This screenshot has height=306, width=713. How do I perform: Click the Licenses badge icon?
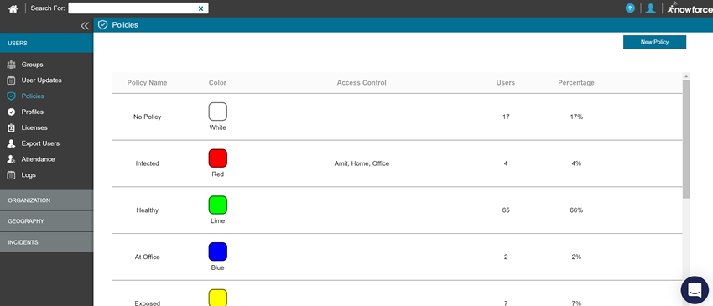[x=12, y=127]
